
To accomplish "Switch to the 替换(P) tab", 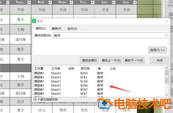I will (x=57, y=29).
